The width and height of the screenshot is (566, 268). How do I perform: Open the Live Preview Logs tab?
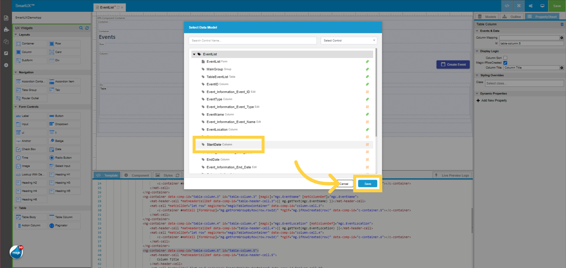pos(453,175)
